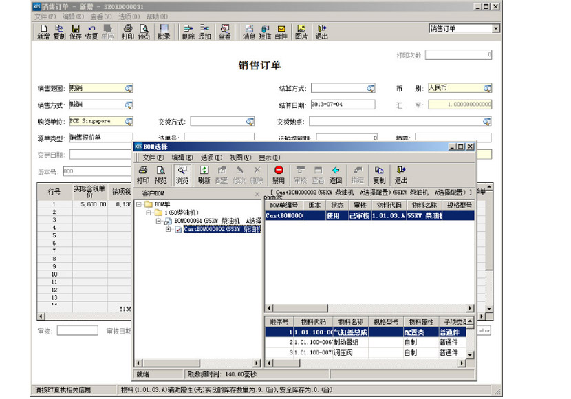This screenshot has width=571, height=399.
Task: Click the lookup icon in 购货单位 field
Action: tap(128, 121)
